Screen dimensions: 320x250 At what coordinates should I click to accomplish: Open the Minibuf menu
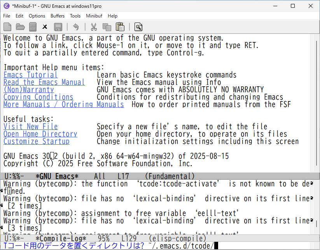94,16
